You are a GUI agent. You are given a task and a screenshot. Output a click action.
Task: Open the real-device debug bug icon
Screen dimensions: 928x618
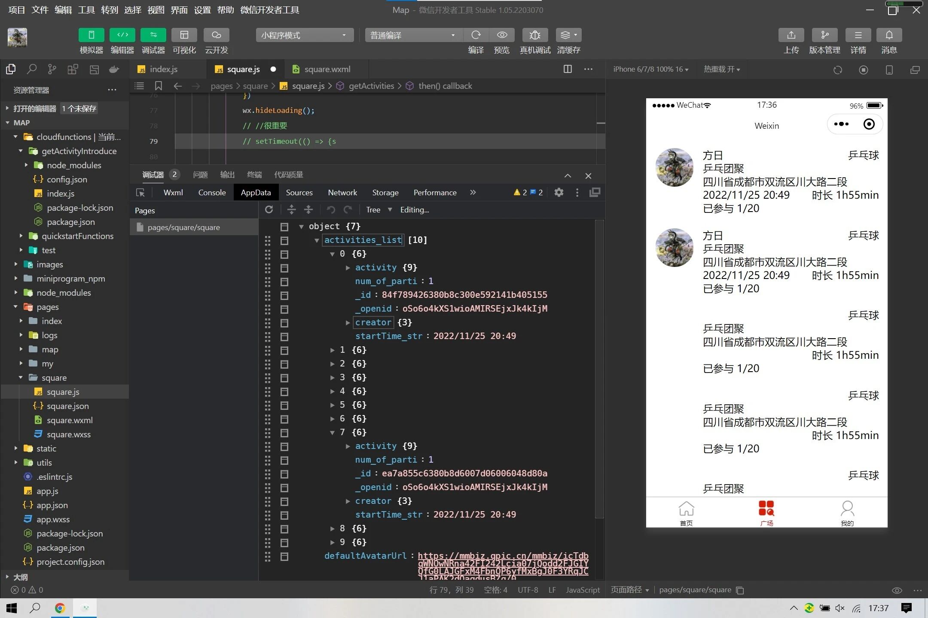point(534,35)
